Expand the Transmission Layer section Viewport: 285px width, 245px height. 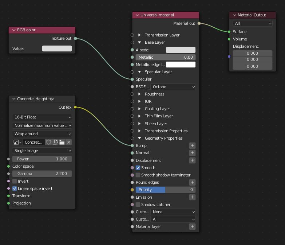click(x=139, y=35)
